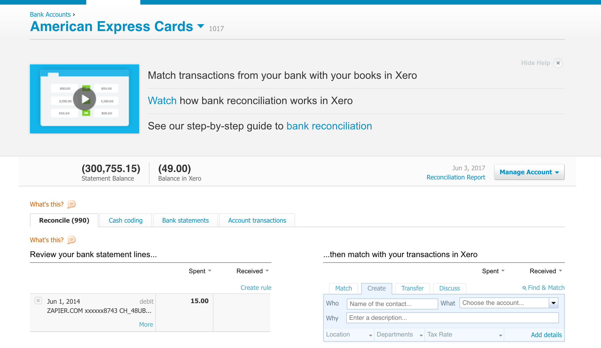601x348 pixels.
Task: Click speech bubble icon above Reconcile tab
Action: [x=71, y=204]
